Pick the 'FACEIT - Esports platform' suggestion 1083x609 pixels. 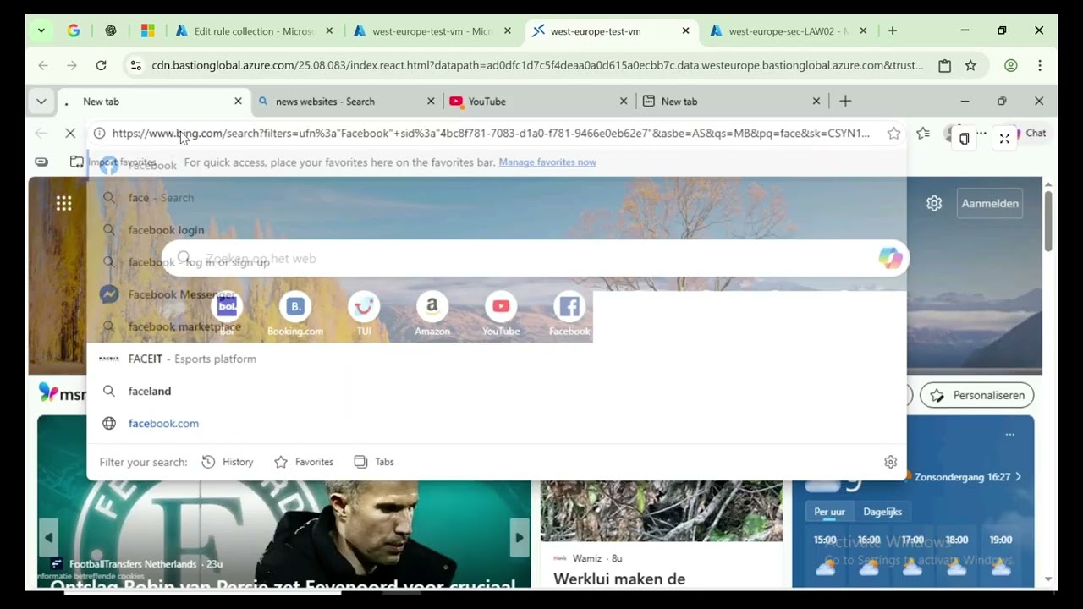pos(496,359)
